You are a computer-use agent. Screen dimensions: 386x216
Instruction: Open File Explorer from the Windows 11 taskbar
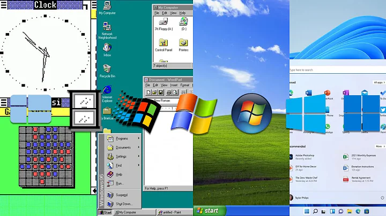[350, 211]
